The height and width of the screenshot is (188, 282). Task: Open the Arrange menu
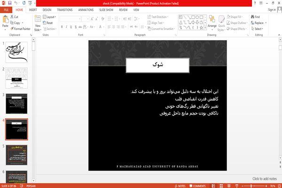pos(212,23)
